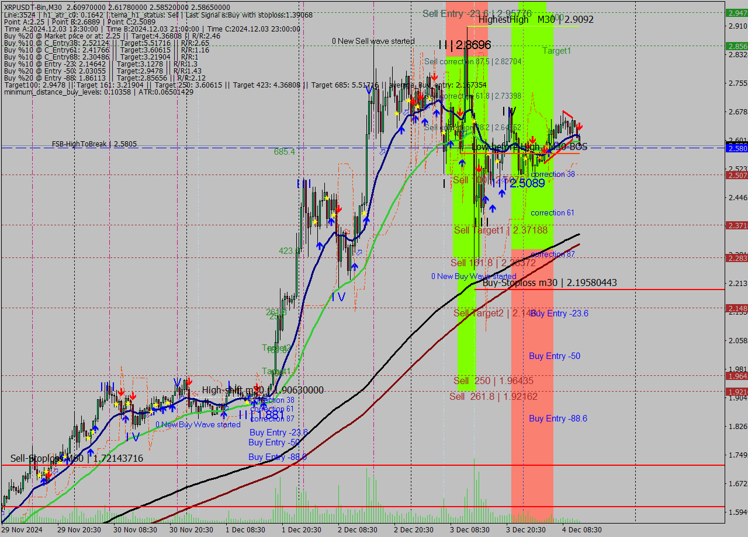Click the '30 Nov 08:30' time axis label
This screenshot has width=748, height=537.
[134, 530]
